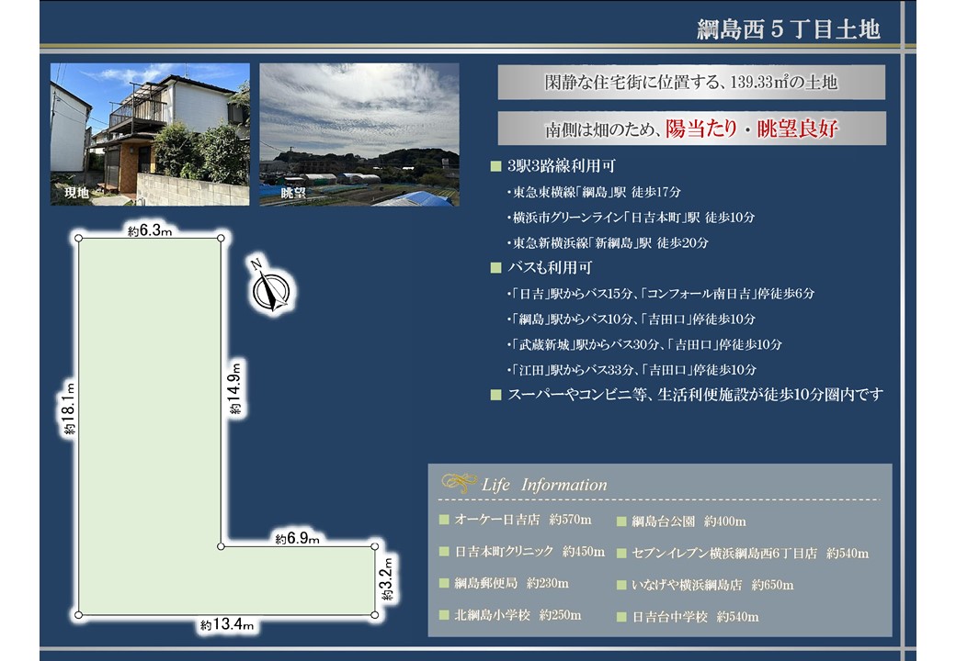
Task: Select the 綱島西５丁目土地 title text
Action: (x=788, y=29)
